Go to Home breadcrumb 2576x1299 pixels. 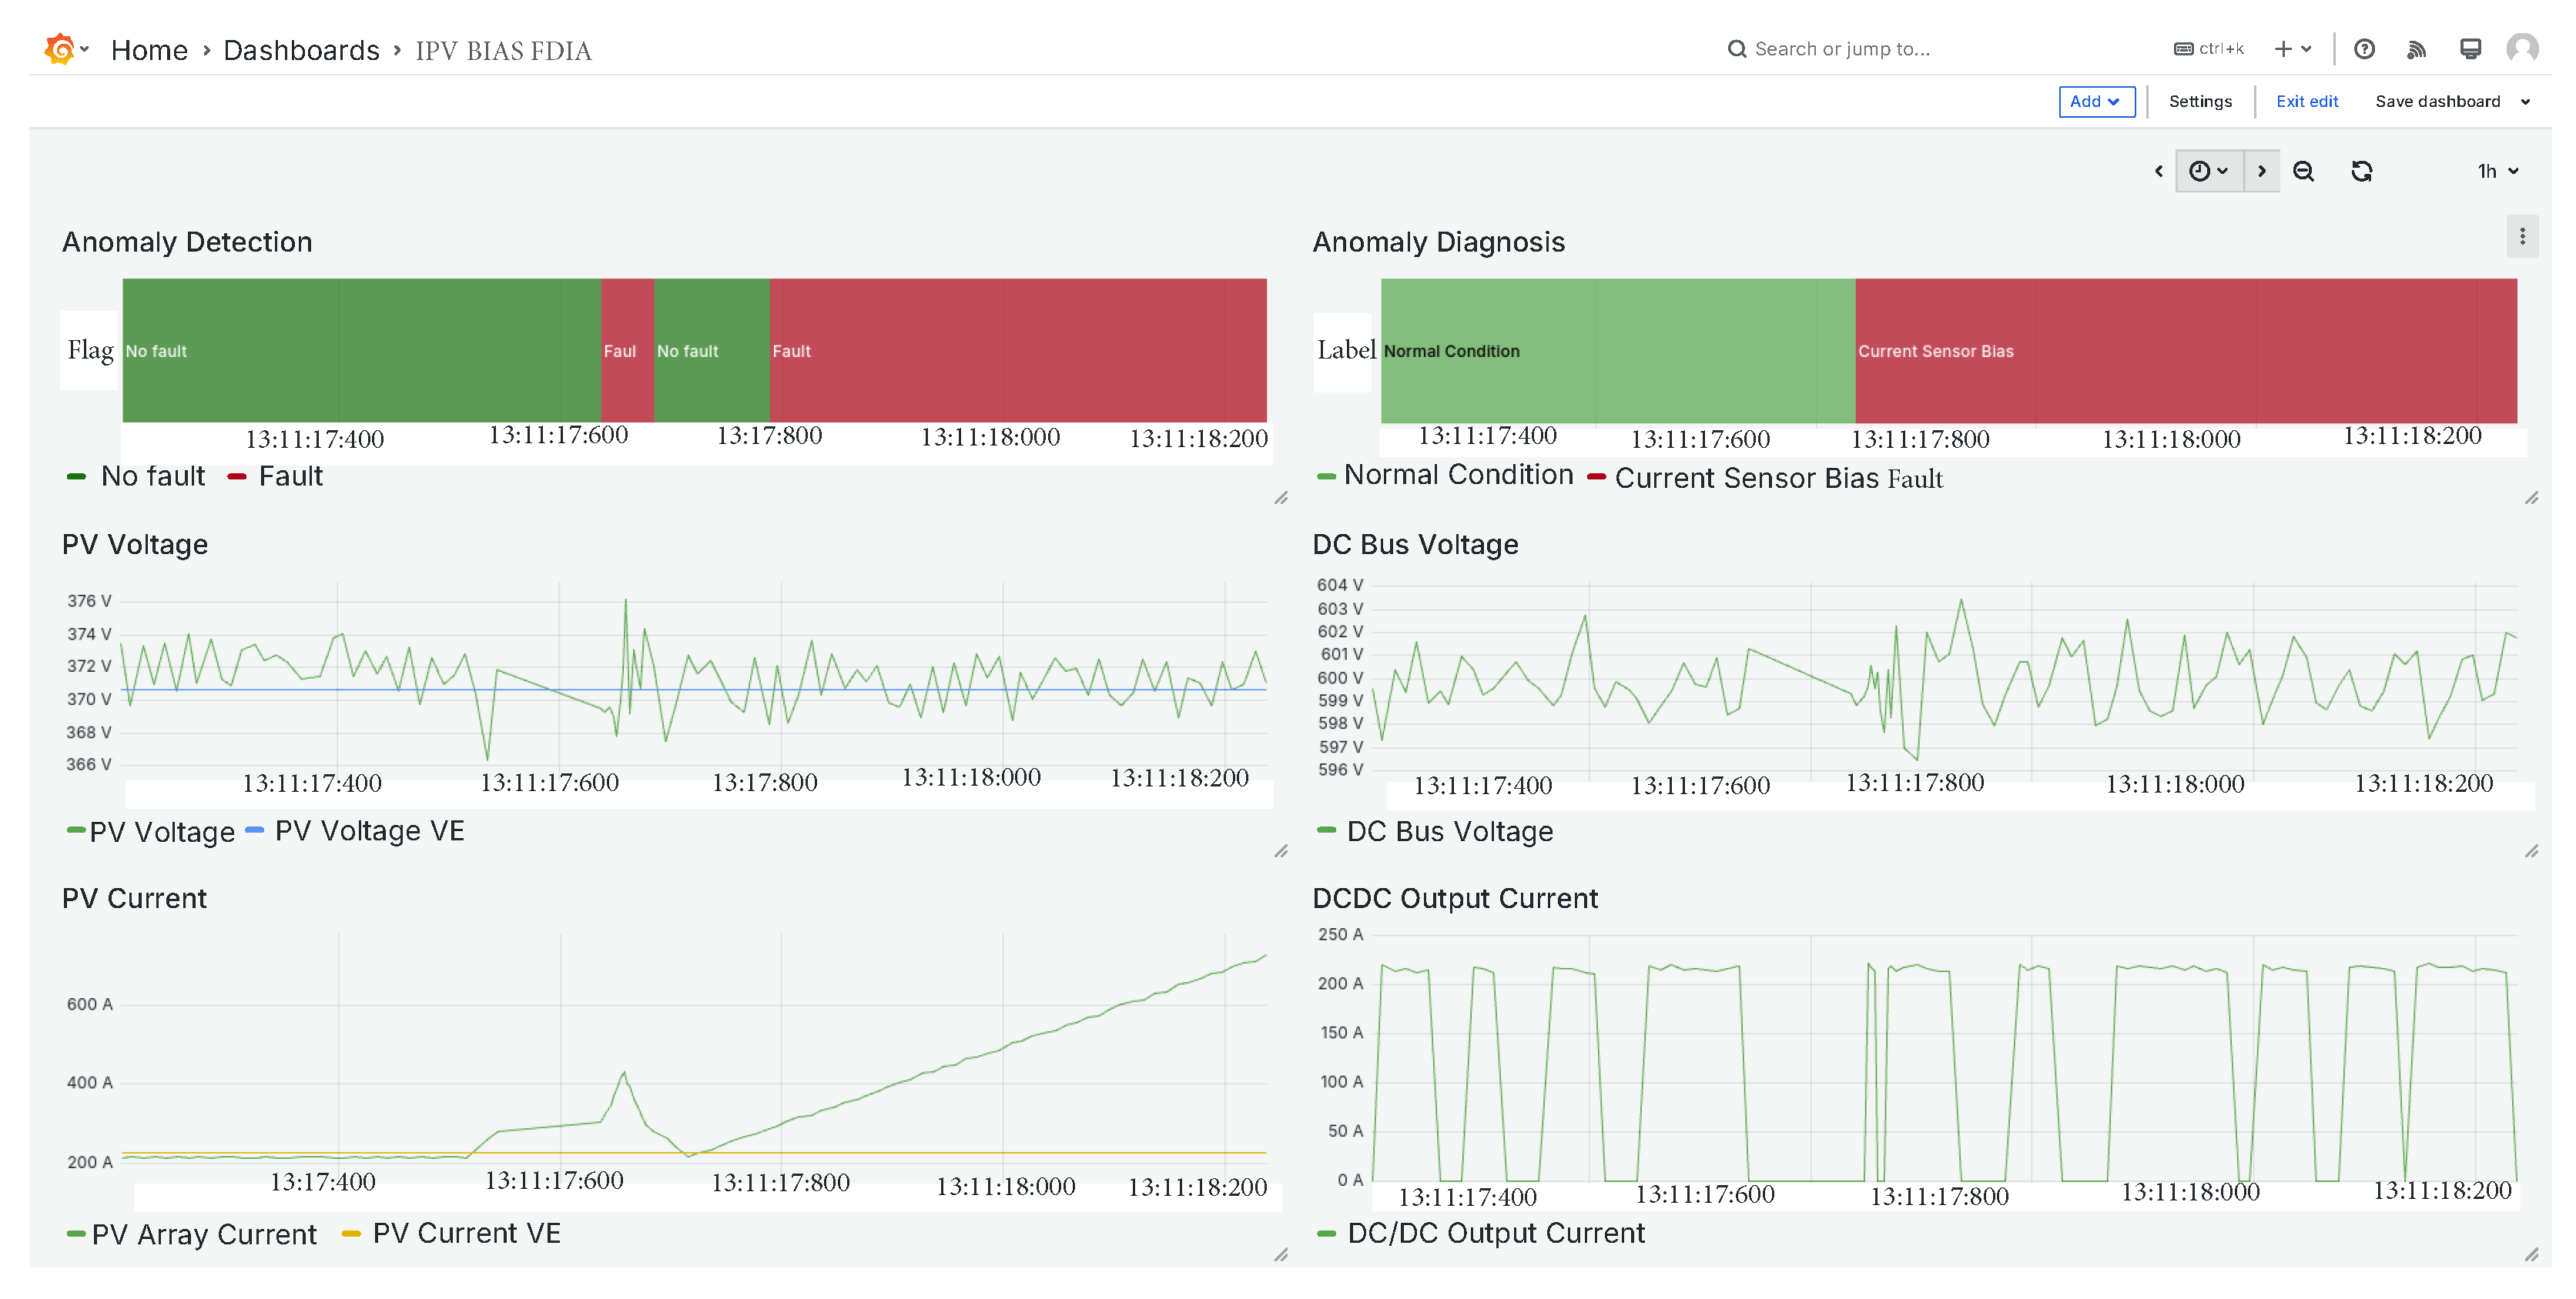click(149, 50)
